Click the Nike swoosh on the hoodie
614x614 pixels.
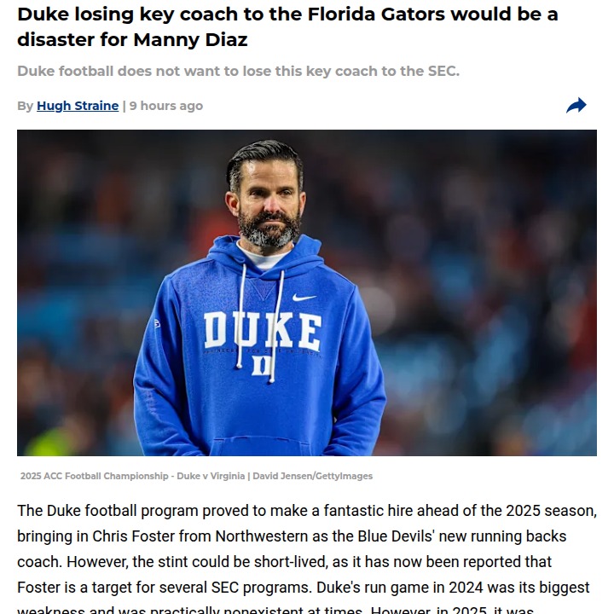[x=304, y=298]
